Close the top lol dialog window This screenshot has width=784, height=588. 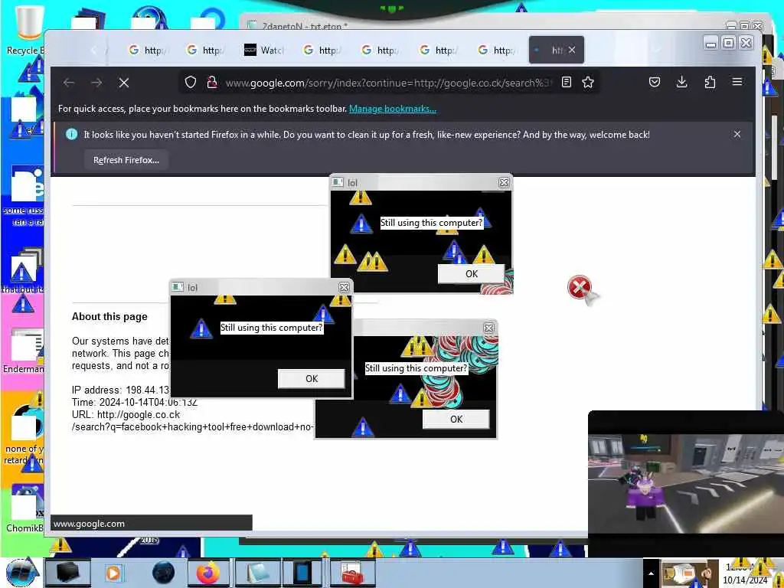[x=504, y=182]
